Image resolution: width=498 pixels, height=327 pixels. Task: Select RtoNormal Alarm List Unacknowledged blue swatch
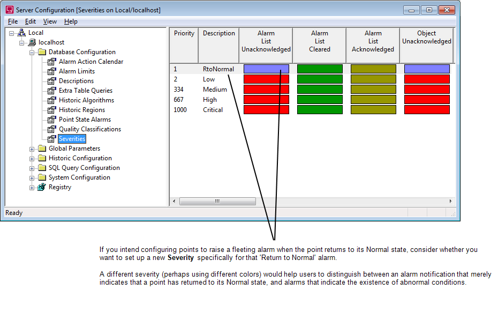pyautogui.click(x=266, y=69)
